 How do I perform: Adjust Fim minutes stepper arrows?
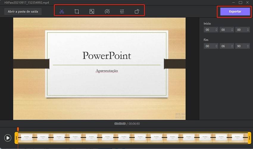tap(232, 46)
